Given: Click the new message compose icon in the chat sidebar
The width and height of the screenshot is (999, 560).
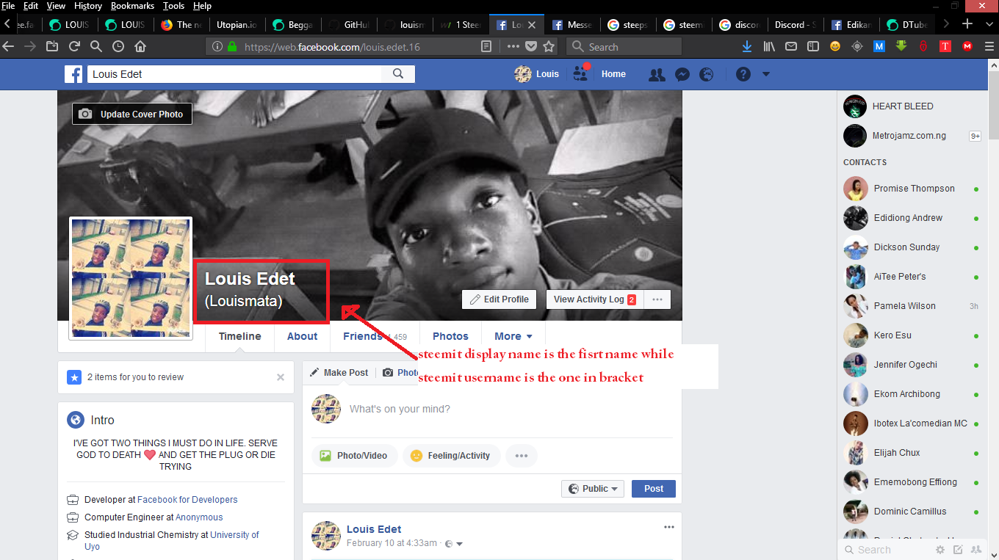Looking at the screenshot, I should [x=958, y=550].
